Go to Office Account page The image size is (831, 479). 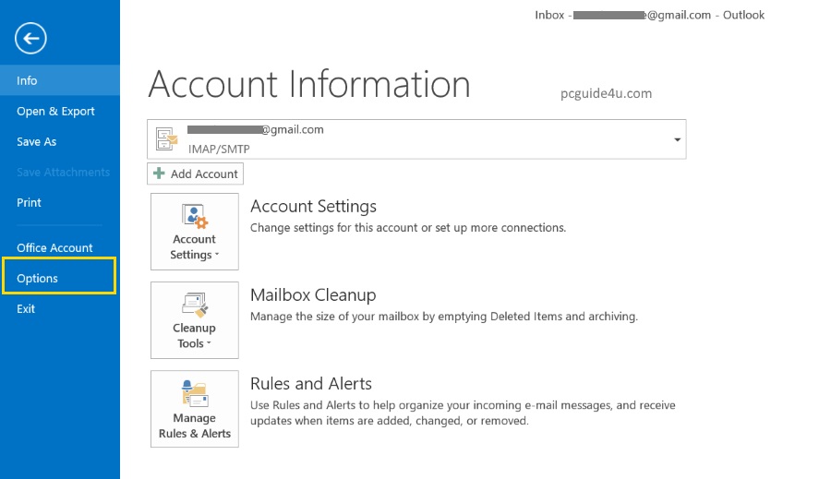54,247
